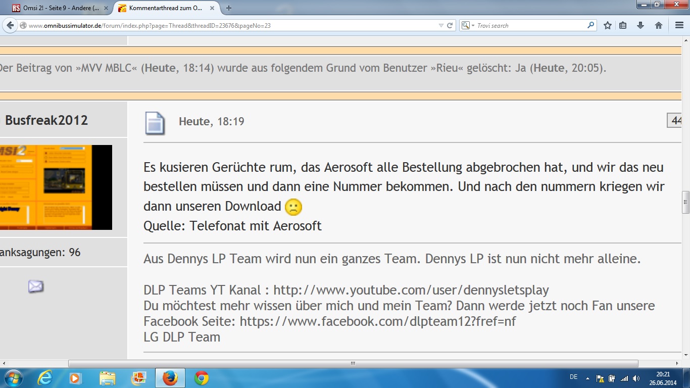Open Windows Media Player from taskbar
Viewport: 690px width, 388px height.
click(75, 378)
